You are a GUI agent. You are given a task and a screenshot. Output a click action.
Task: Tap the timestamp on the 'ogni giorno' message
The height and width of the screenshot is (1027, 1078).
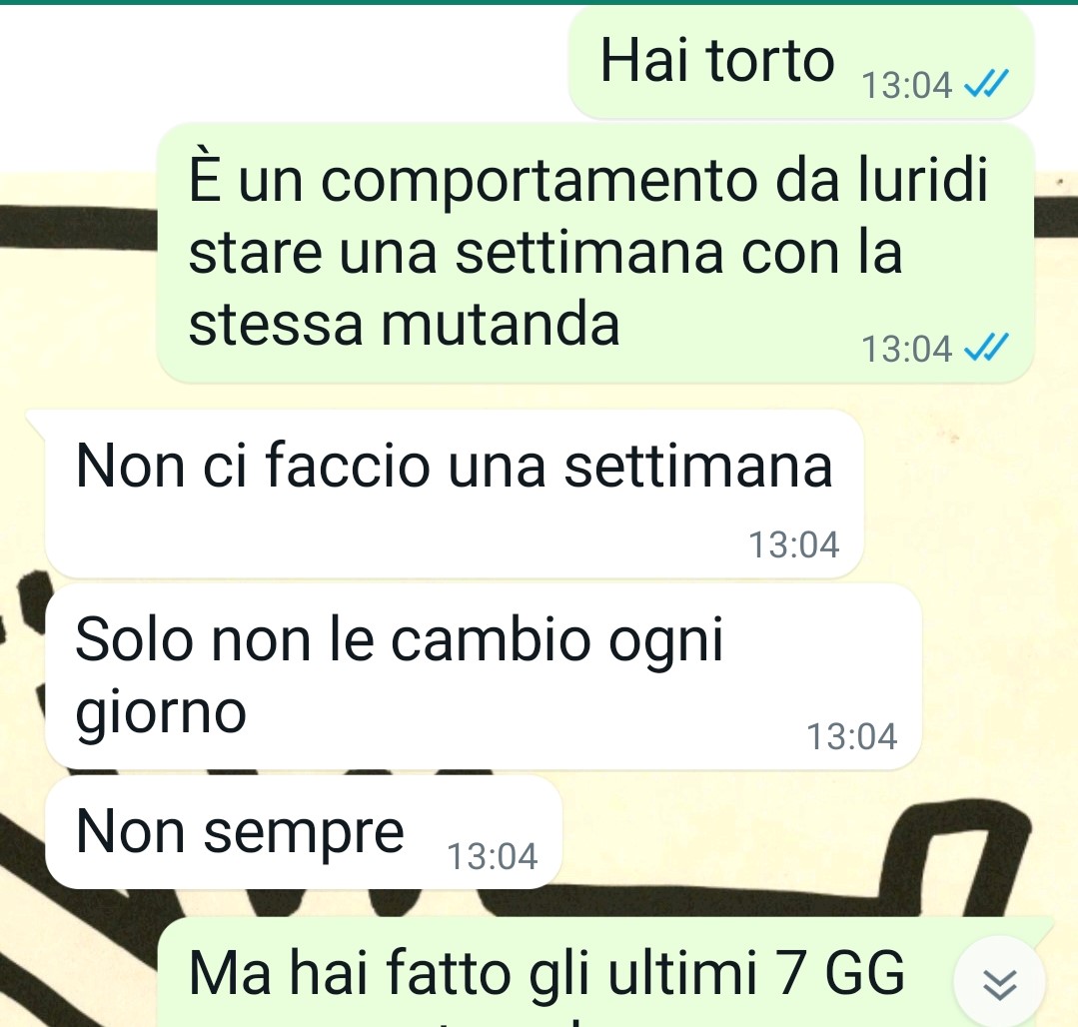click(851, 736)
